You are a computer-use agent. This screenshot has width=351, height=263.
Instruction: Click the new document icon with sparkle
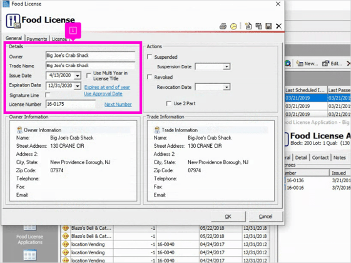(248, 26)
